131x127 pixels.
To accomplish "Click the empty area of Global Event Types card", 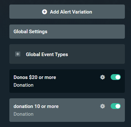I will (x=97, y=54).
